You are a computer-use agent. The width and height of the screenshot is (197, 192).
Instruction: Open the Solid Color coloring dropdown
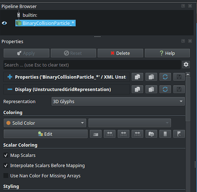tap(45, 123)
